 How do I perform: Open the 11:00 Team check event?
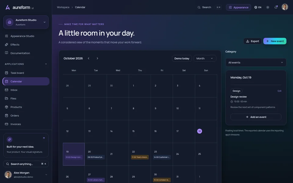(140, 157)
